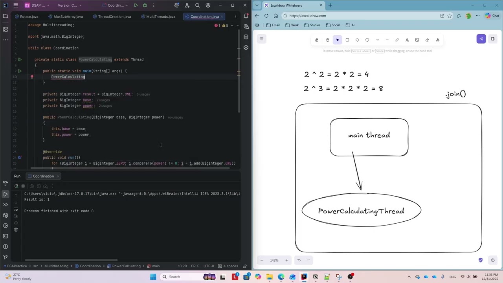The width and height of the screenshot is (503, 283).
Task: Open the Git tool window
Action: 6,257
